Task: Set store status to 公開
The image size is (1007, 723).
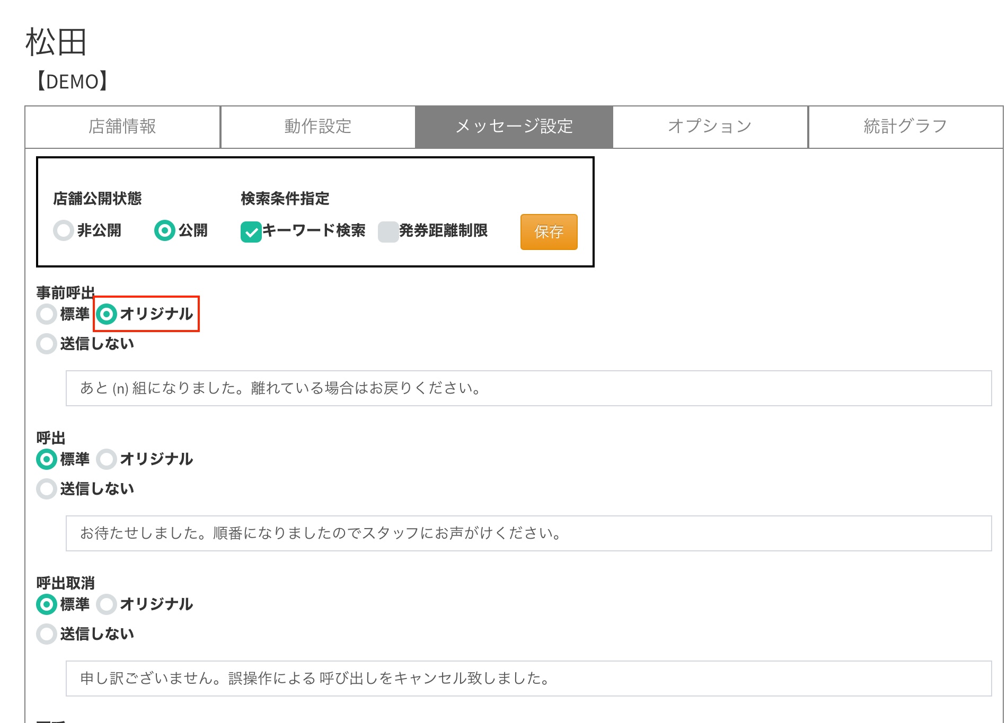Action: (165, 230)
